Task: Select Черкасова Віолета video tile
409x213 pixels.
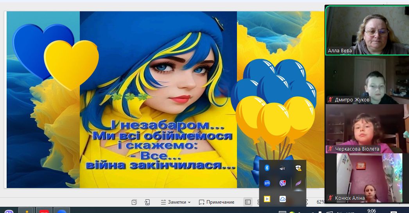Action: [367, 129]
